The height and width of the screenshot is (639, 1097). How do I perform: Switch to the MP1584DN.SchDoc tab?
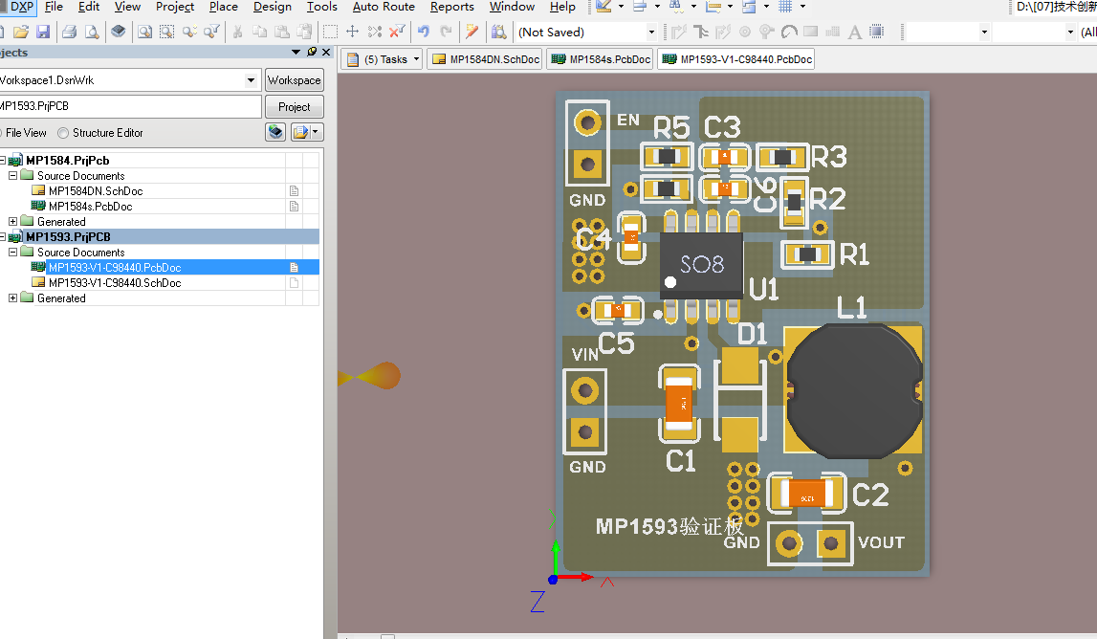click(x=486, y=59)
